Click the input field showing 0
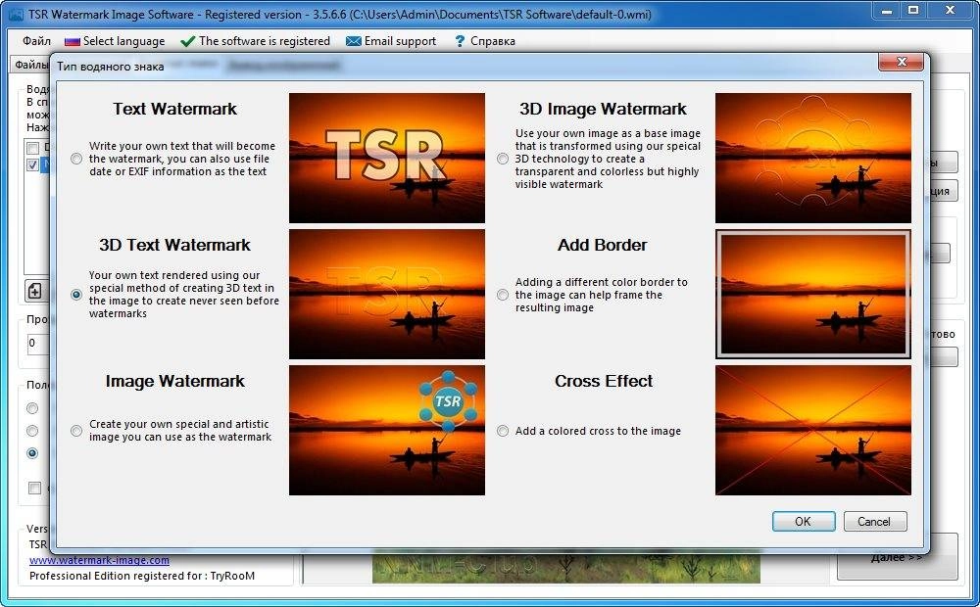 click(39, 343)
